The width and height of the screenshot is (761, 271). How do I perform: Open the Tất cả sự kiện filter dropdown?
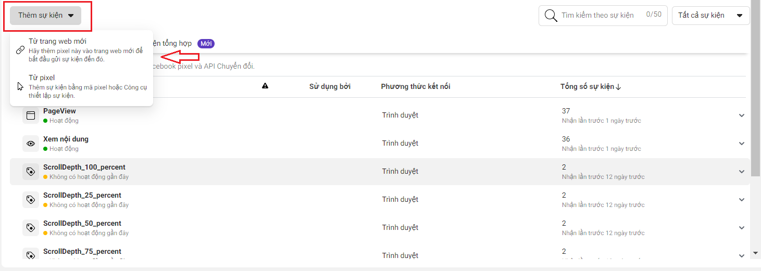point(710,15)
